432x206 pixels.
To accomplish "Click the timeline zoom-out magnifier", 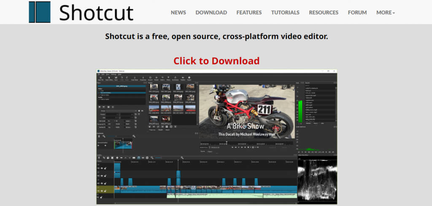I will (x=152, y=158).
